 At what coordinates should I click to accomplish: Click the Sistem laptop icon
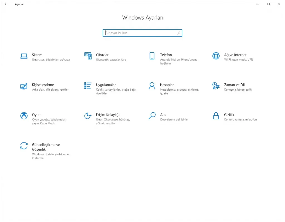click(x=24, y=56)
